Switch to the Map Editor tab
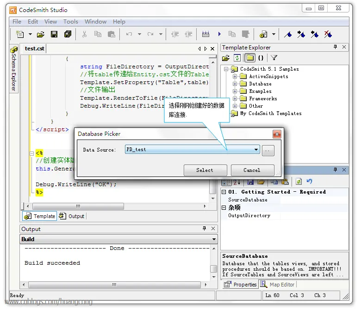This screenshot has width=361, height=310. point(278,285)
